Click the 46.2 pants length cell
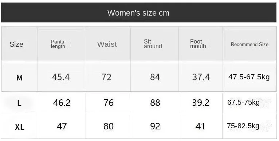 tap(62, 103)
